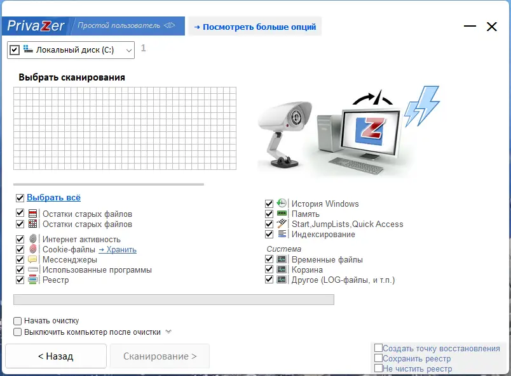Click the PrivaZer logo
Viewport: 511px width, 376px height.
[x=36, y=26]
